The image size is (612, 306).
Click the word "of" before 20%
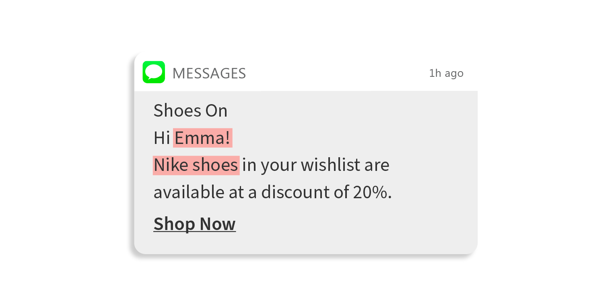pyautogui.click(x=342, y=192)
